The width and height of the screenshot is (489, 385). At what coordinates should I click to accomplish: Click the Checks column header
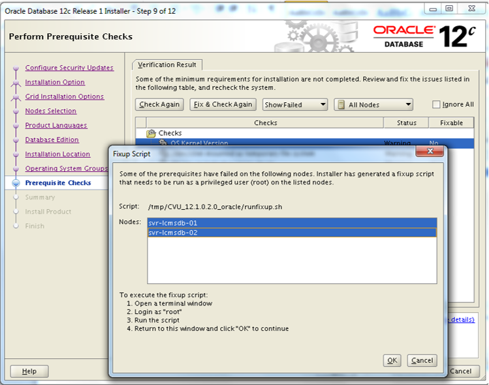[265, 122]
